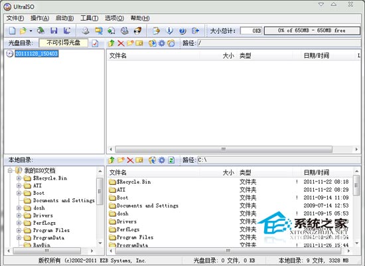Click gear icon in local directory toolbar

coord(161,160)
